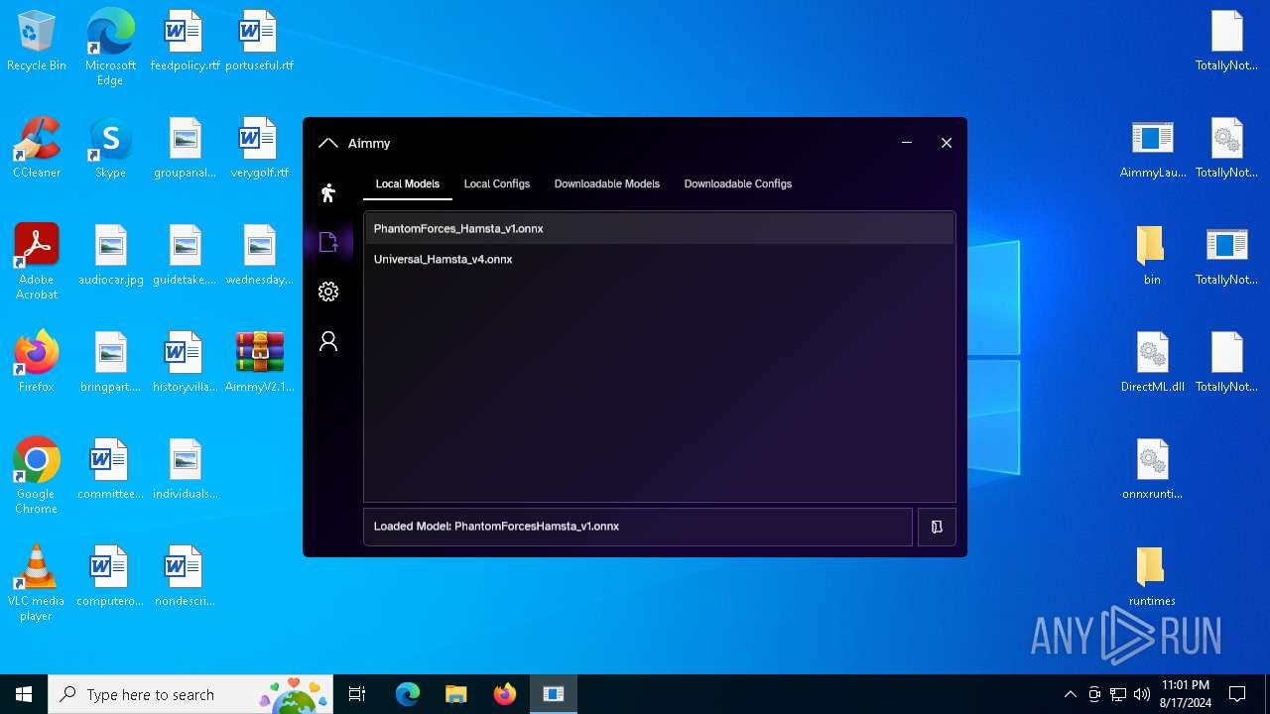Open verygolf.rtf document on desktop
This screenshot has height=714, width=1270.
click(x=259, y=149)
